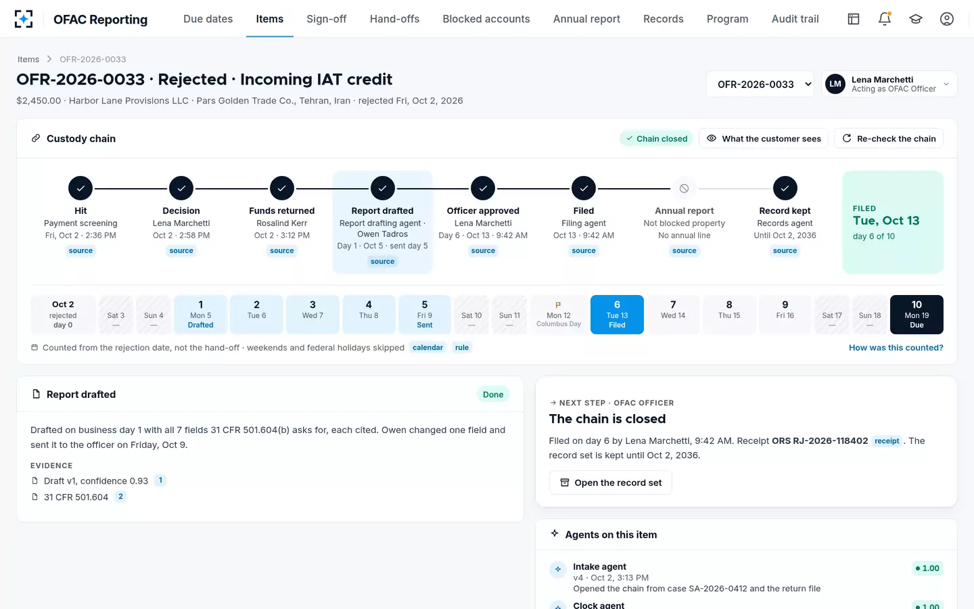The image size is (974, 609).
Task: Open the receipt reference tag
Action: tap(887, 441)
